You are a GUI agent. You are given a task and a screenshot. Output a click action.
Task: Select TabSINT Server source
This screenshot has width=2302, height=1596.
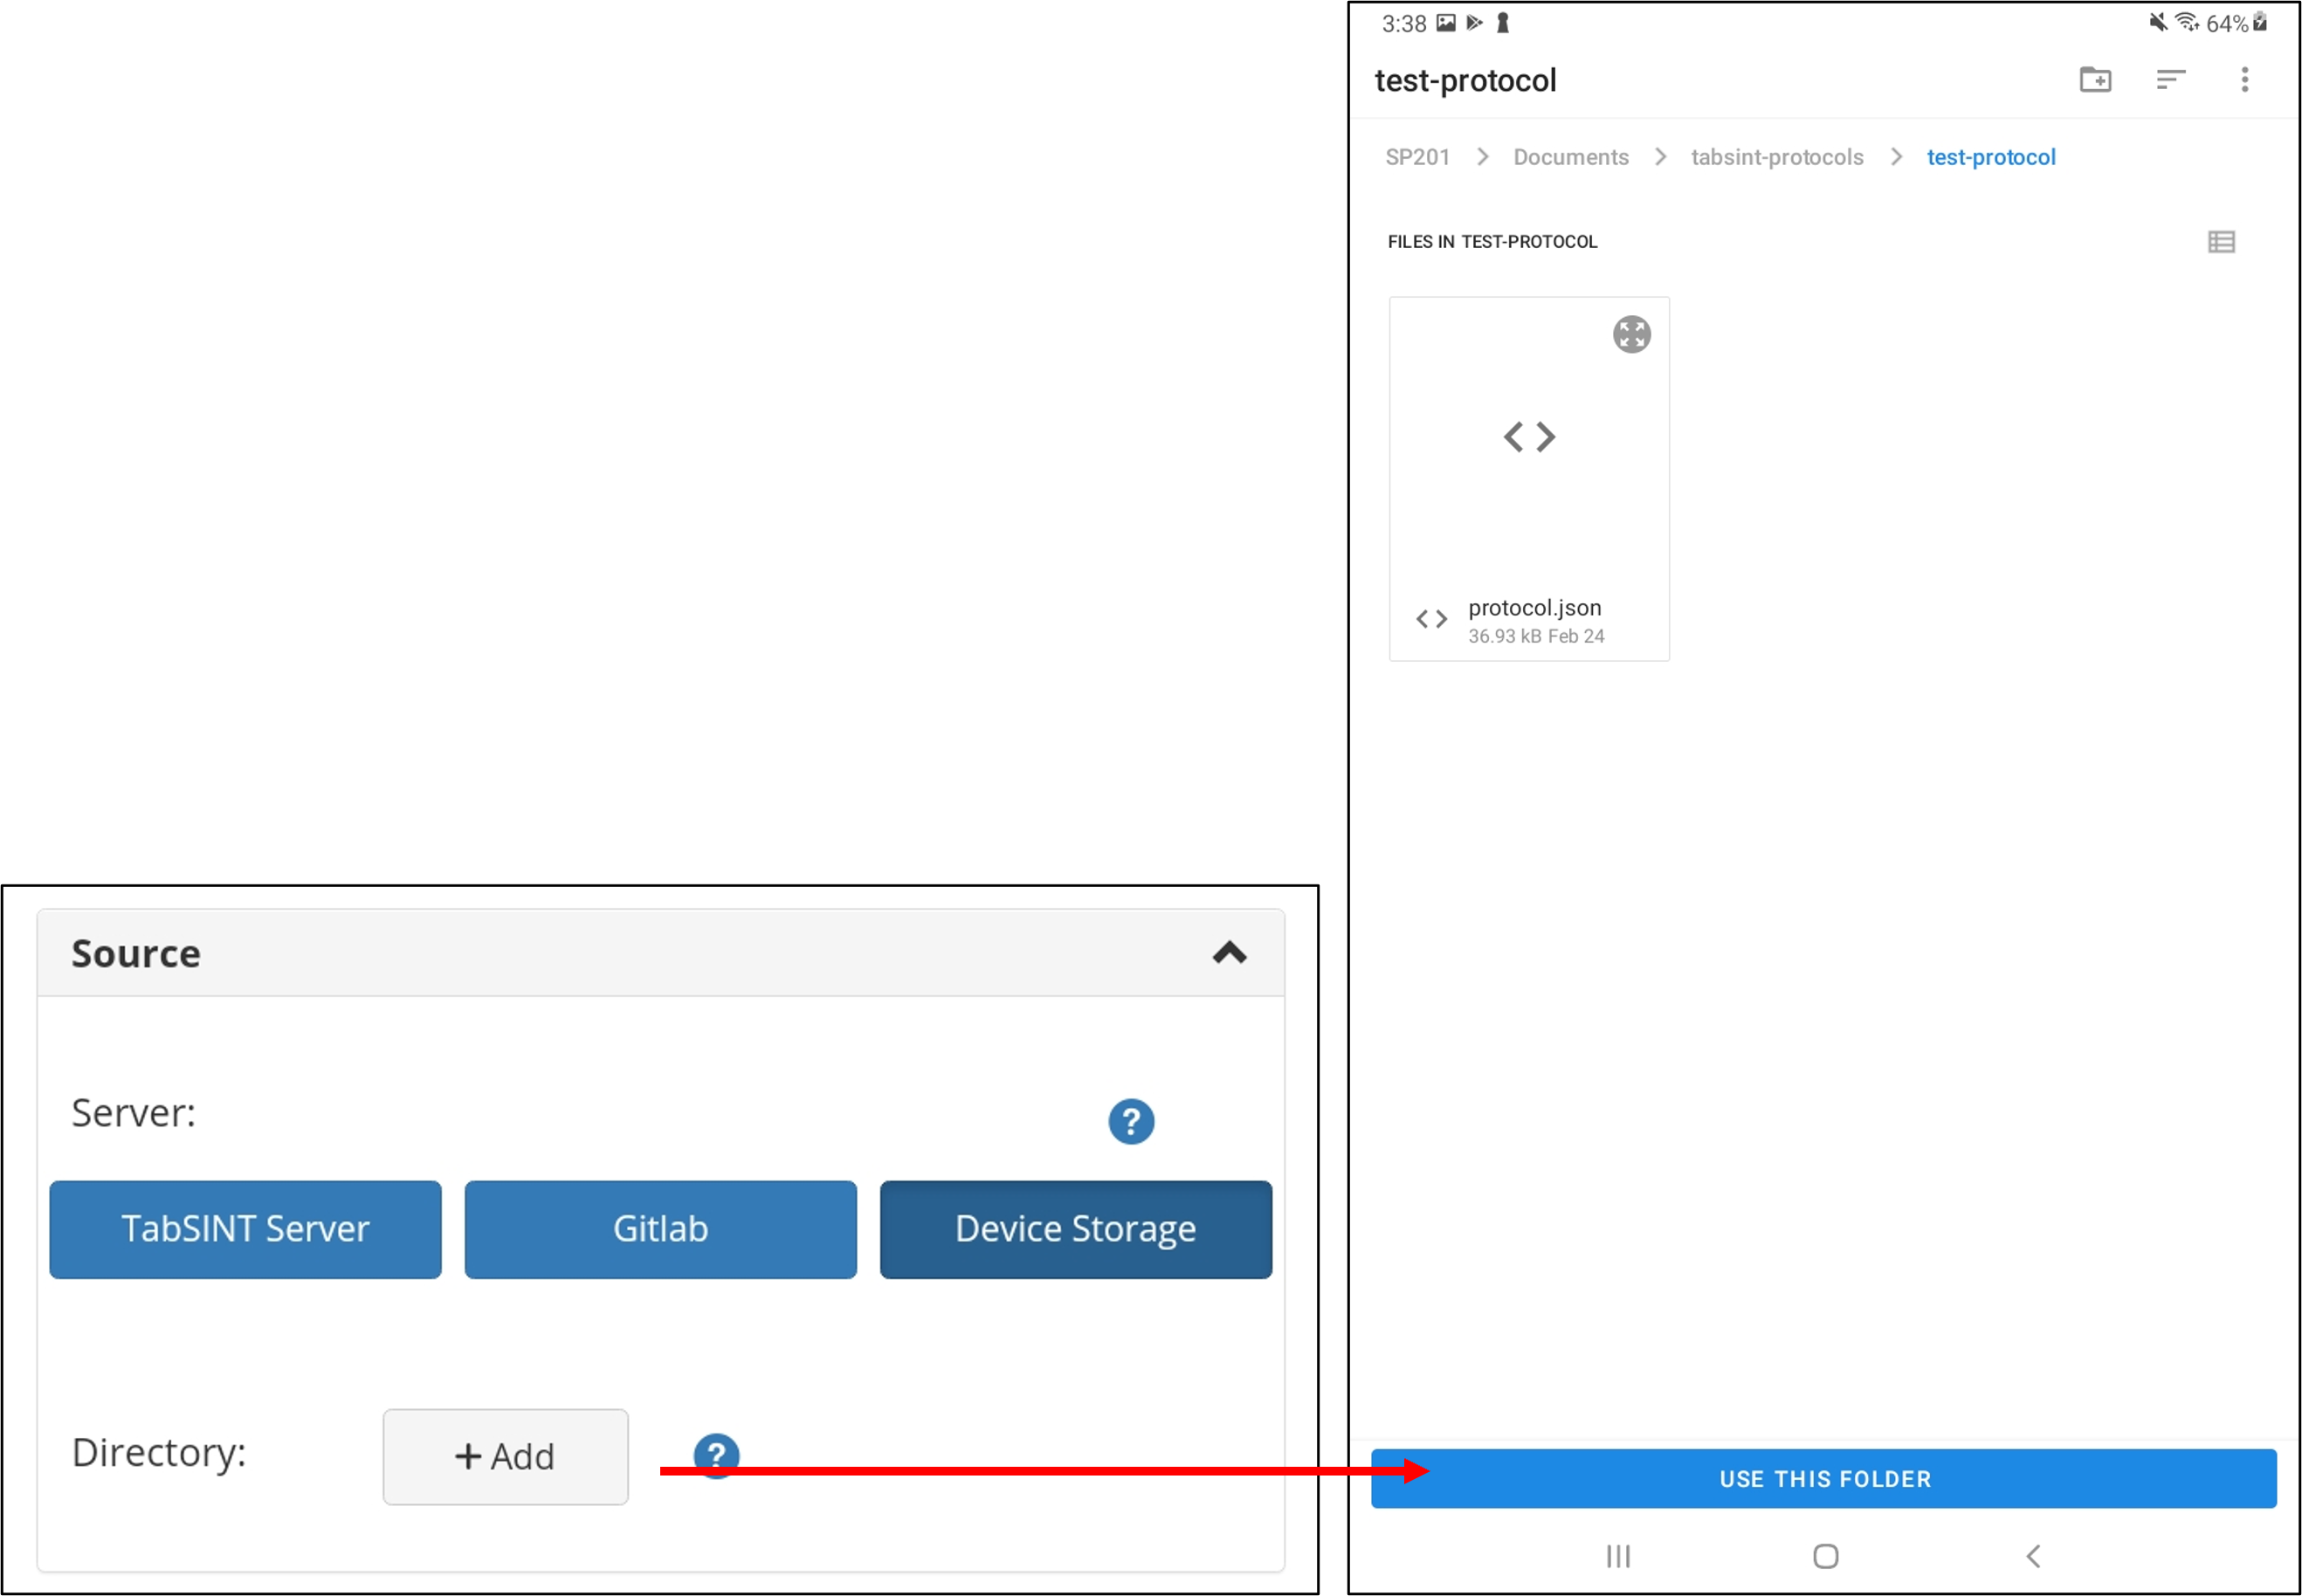245,1229
